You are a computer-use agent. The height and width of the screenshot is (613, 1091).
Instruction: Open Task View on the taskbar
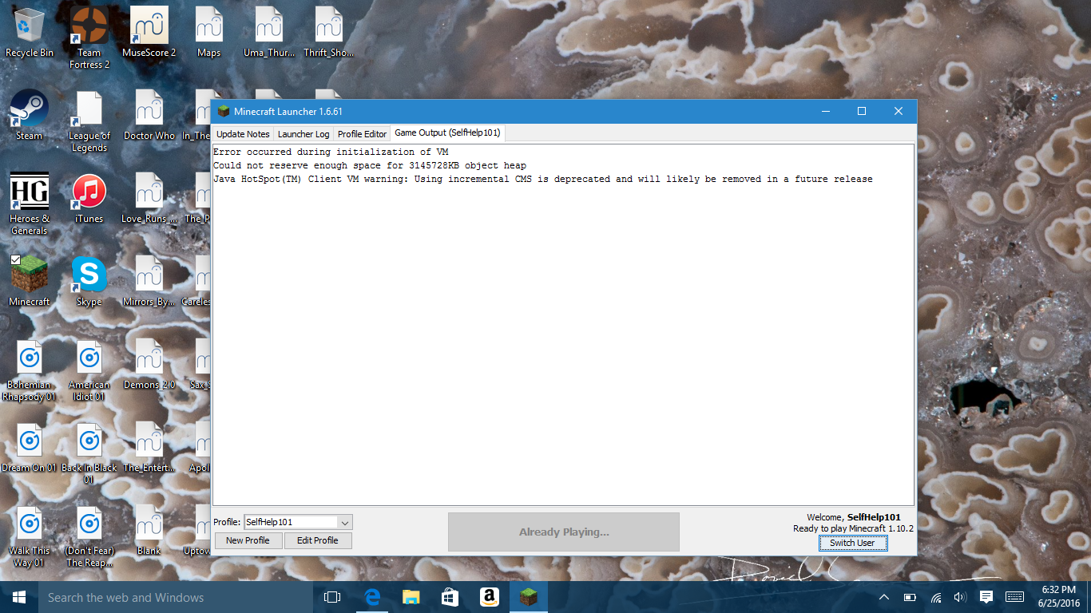(332, 597)
